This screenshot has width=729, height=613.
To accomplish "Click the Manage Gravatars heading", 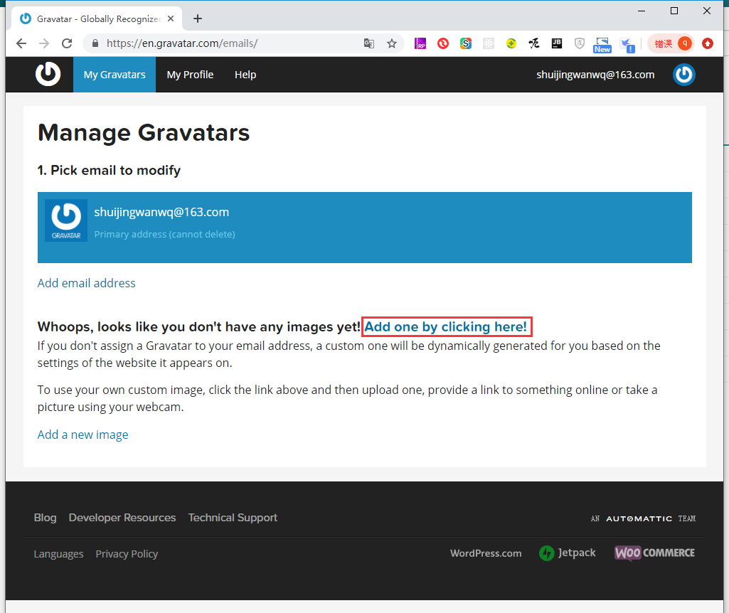I will click(x=144, y=133).
